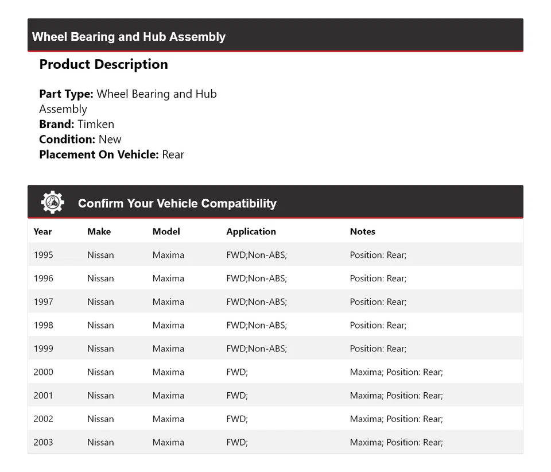This screenshot has height=472, width=551.
Task: Click Nissan in the 1998 row
Action: pos(100,326)
